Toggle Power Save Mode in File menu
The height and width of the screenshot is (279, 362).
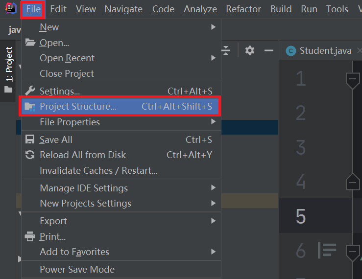pyautogui.click(x=77, y=269)
